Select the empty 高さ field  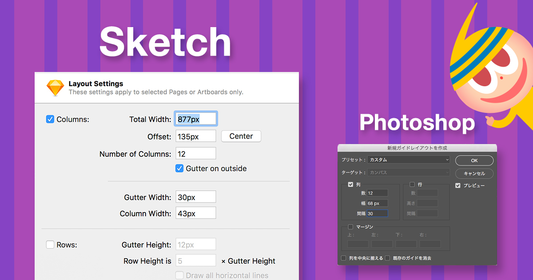[427, 203]
